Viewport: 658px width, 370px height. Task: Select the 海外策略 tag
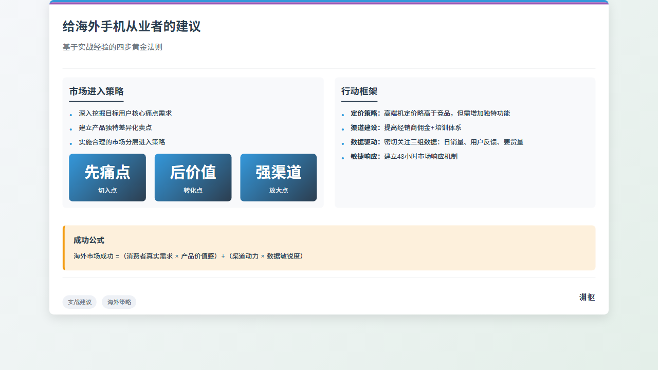coord(119,302)
